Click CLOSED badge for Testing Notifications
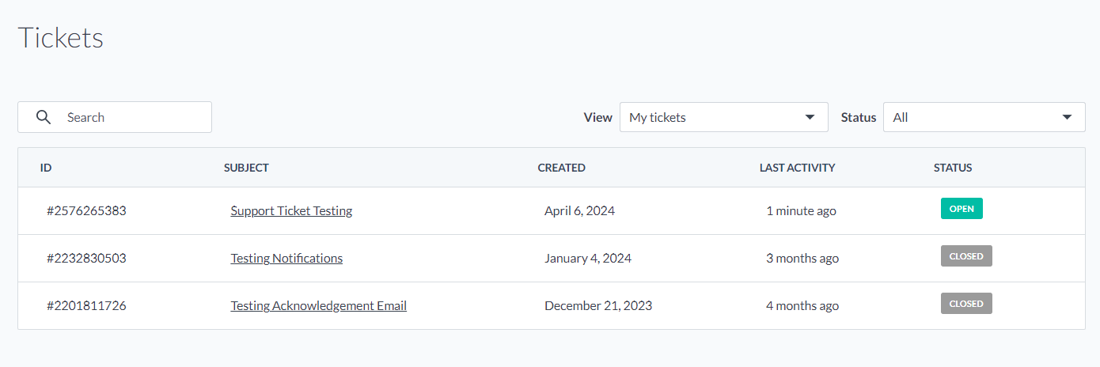This screenshot has width=1100, height=367. 966,256
